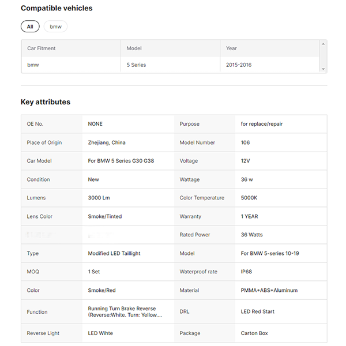
Task: Click the "PMMA+ABS+Aluminum" material value
Action: [x=269, y=290]
